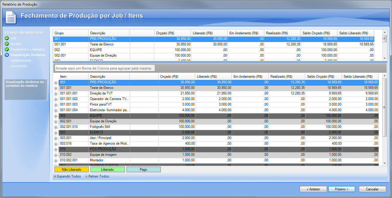Click the check icon beside Pagamentos Liberados

point(7,49)
